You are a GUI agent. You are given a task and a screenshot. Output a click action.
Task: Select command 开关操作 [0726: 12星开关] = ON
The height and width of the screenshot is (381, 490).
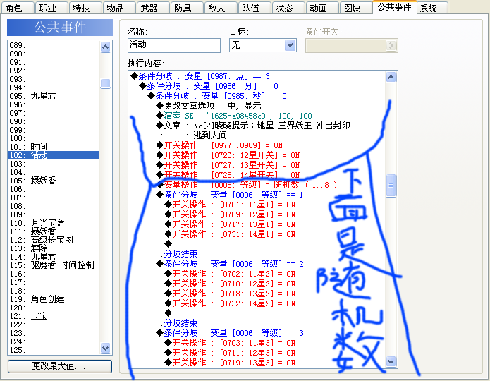point(228,155)
